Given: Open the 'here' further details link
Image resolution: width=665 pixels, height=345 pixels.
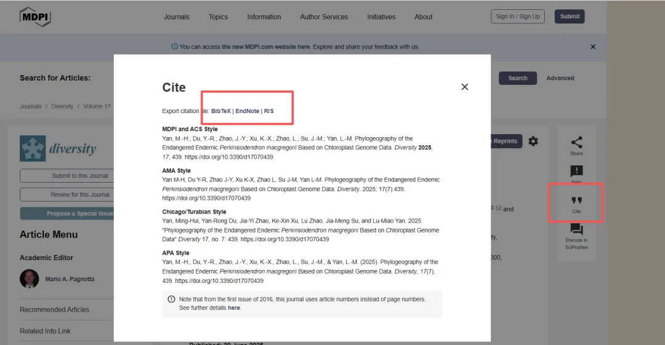Looking at the screenshot, I should [234, 308].
